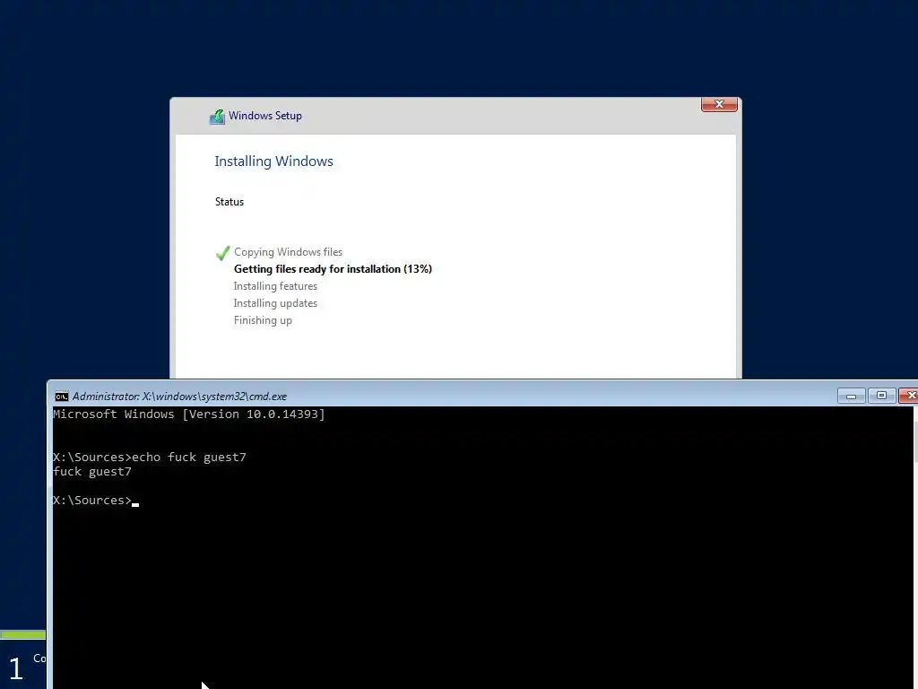Click the 'Installing Windows' heading

point(273,161)
